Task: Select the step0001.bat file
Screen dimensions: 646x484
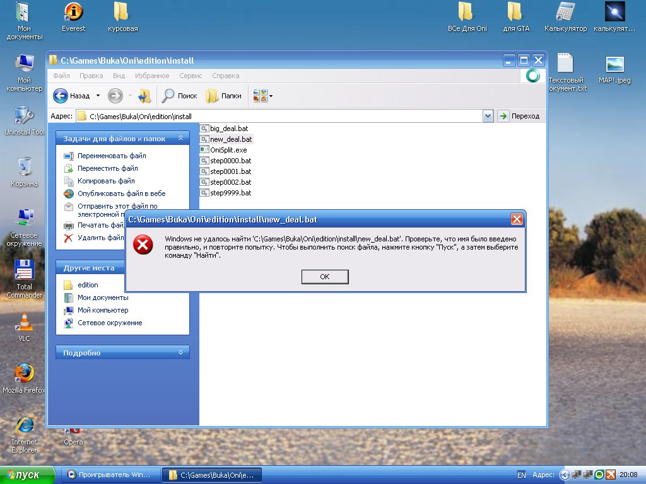Action: coord(230,171)
